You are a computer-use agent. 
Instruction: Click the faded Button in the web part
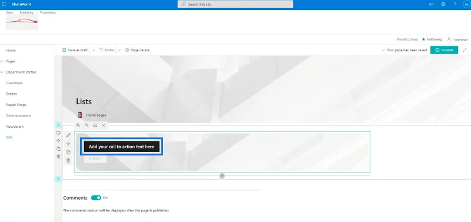[x=95, y=158]
